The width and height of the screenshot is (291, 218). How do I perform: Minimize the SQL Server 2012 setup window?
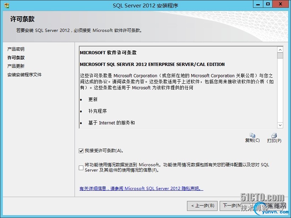[x=258, y=4]
